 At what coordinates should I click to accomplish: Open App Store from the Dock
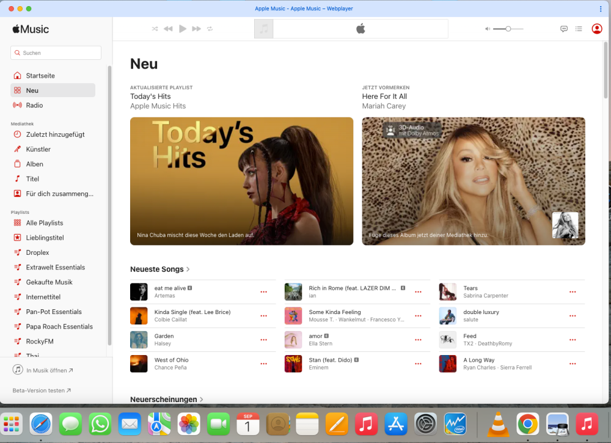[396, 424]
